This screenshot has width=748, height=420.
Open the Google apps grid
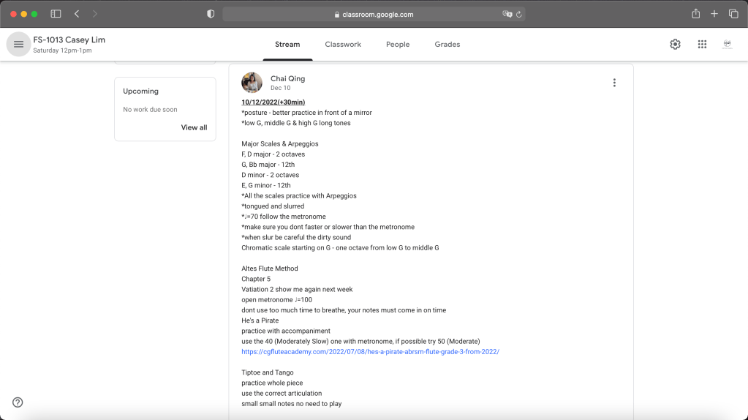point(702,45)
